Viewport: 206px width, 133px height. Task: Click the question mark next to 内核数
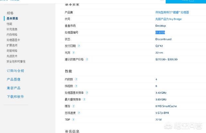click(76, 79)
